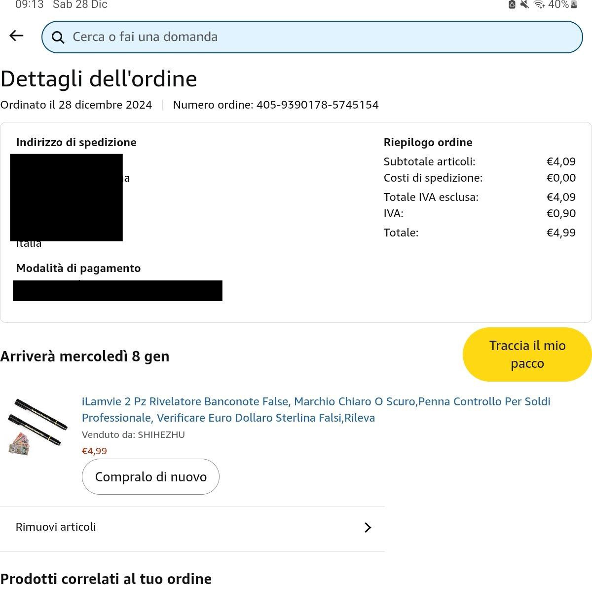Tap the battery saver status icon
Viewport: 592px width, 589px height.
[512, 4]
